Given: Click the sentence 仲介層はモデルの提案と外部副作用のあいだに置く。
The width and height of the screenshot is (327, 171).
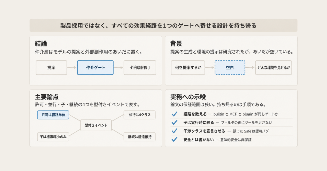Looking at the screenshot, I should [x=89, y=52].
